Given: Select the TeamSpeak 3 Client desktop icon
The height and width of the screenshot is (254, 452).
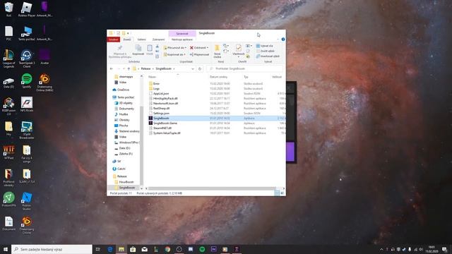Looking at the screenshot, I should pos(27,59).
